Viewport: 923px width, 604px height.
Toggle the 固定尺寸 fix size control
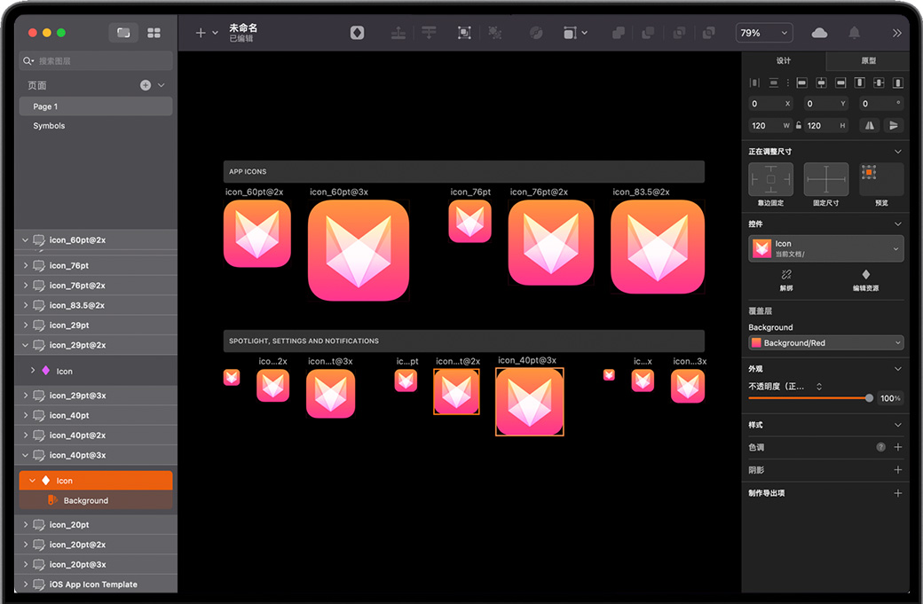825,179
